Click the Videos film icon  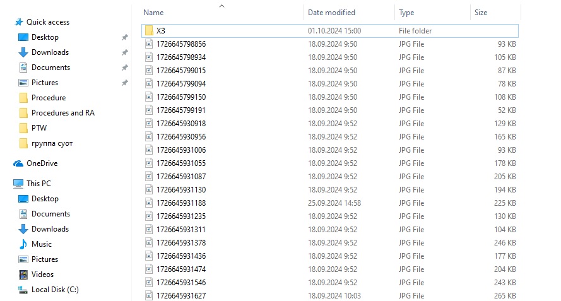23,274
